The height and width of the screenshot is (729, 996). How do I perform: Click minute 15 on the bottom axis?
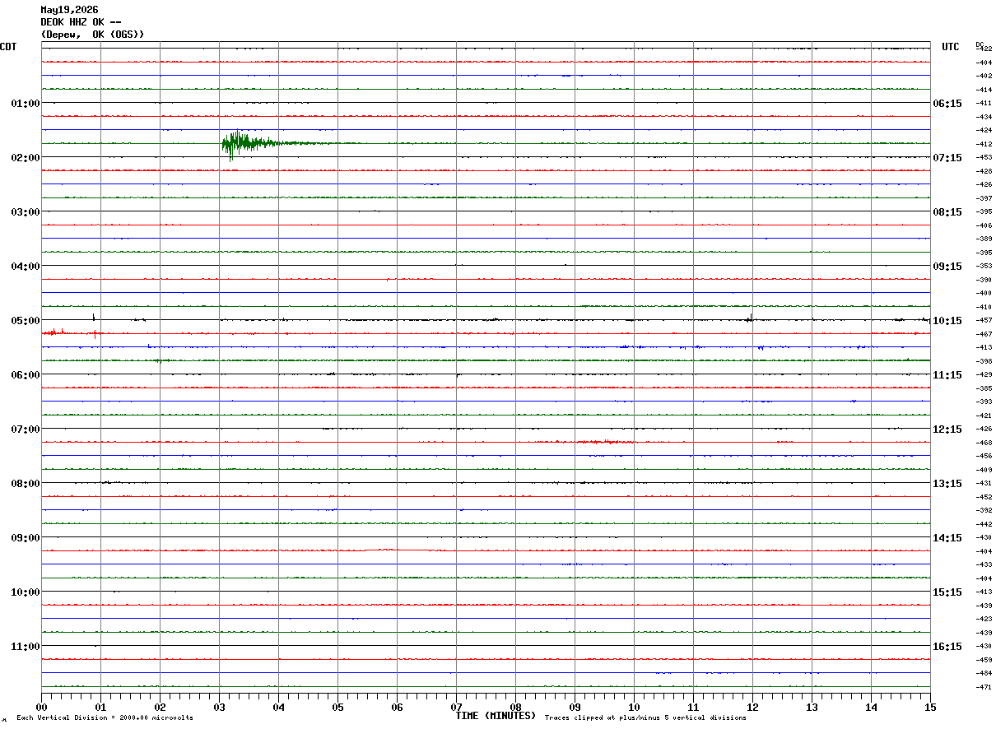pos(930,707)
